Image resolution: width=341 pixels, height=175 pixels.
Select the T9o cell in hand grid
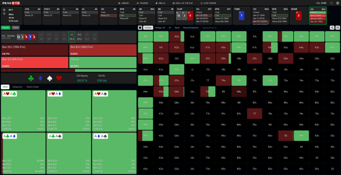point(208,91)
